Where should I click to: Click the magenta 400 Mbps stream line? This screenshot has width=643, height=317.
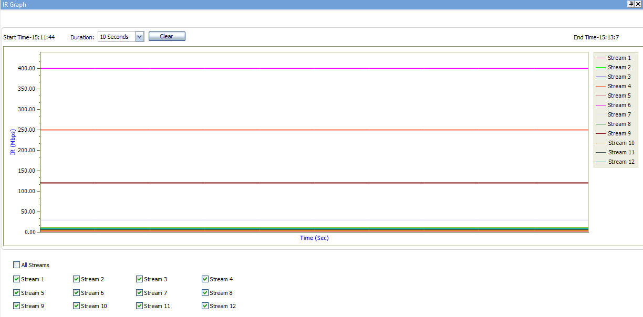pyautogui.click(x=314, y=68)
